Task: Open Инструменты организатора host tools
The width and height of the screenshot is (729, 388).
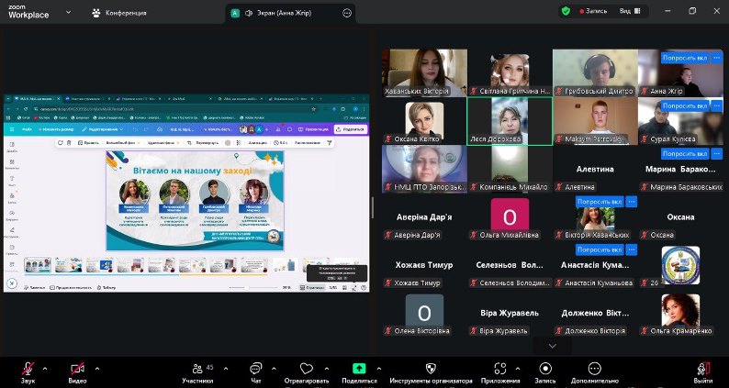Action: coord(431,373)
